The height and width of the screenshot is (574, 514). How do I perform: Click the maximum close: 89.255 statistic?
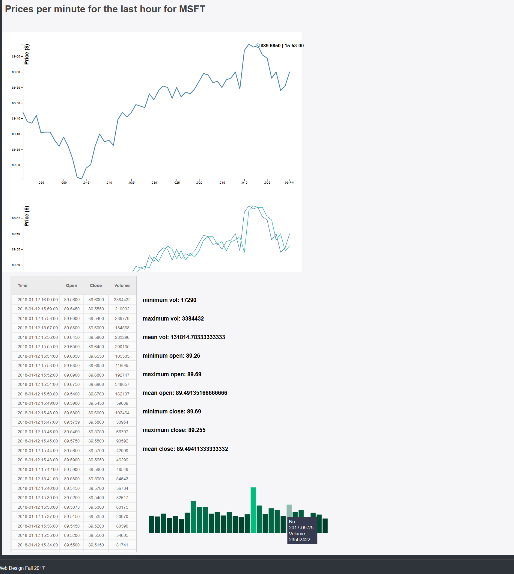pyautogui.click(x=174, y=430)
